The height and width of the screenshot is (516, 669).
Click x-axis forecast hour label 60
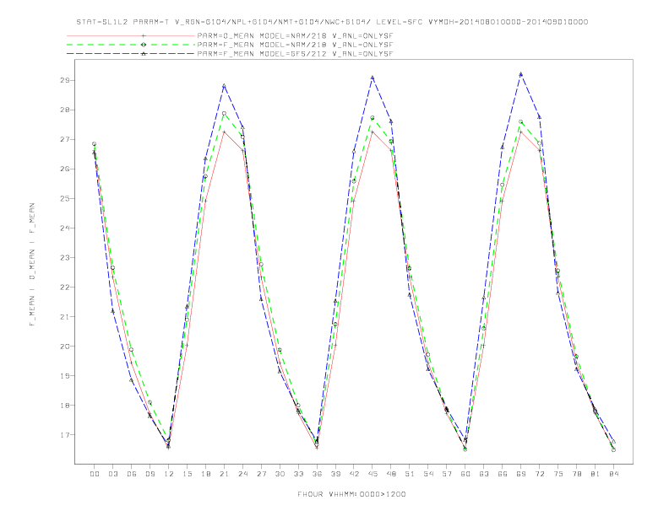coord(465,474)
